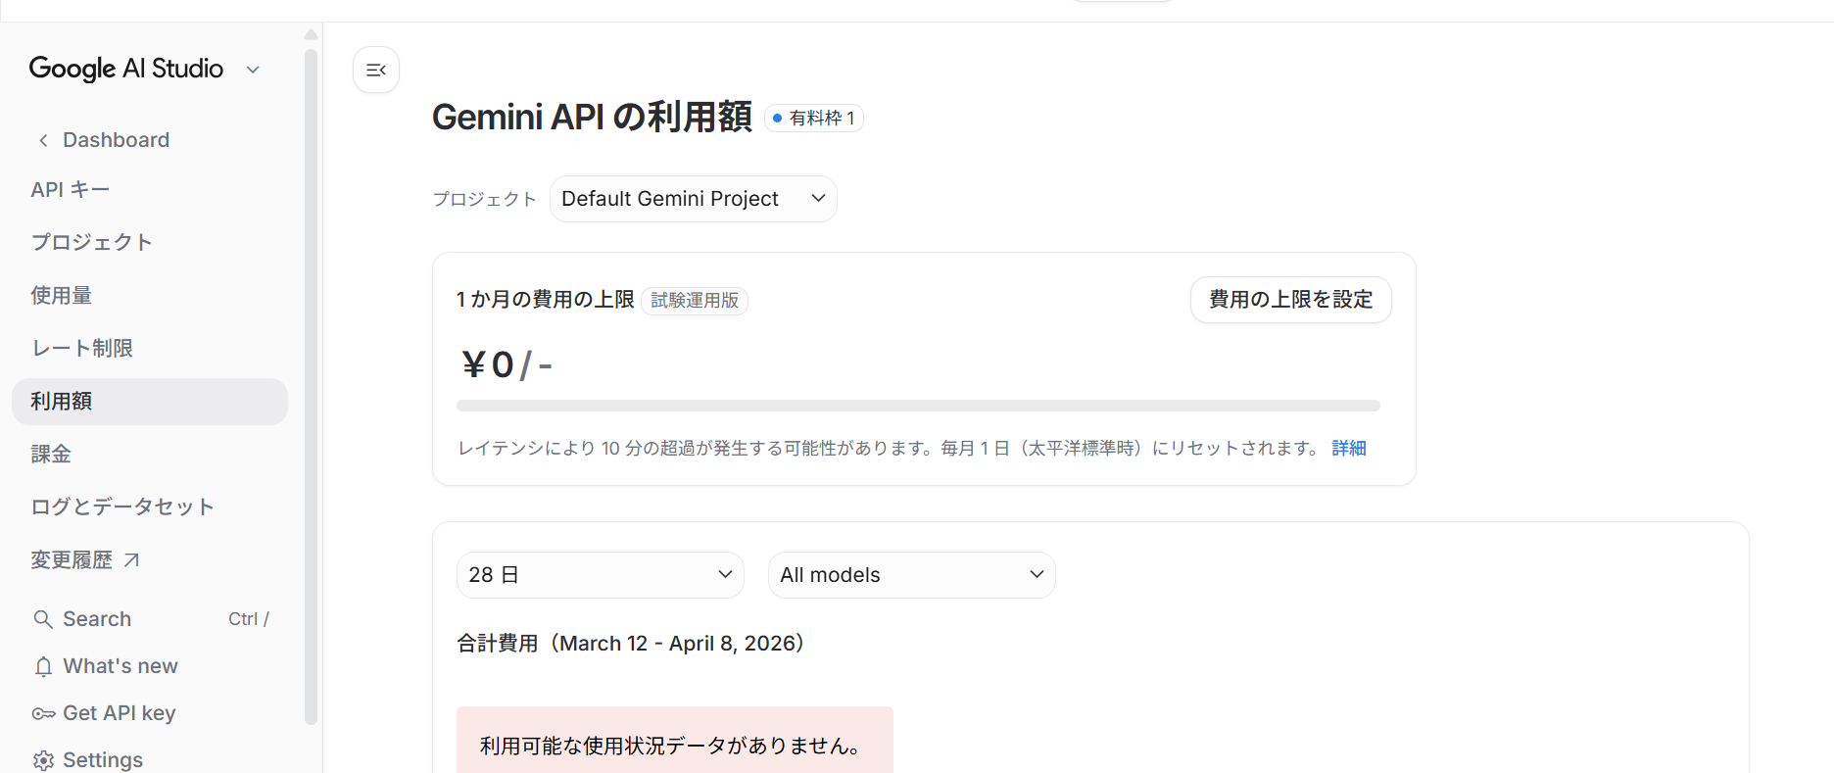The height and width of the screenshot is (773, 1834).
Task: Open the 詳細 link
Action: (x=1349, y=449)
